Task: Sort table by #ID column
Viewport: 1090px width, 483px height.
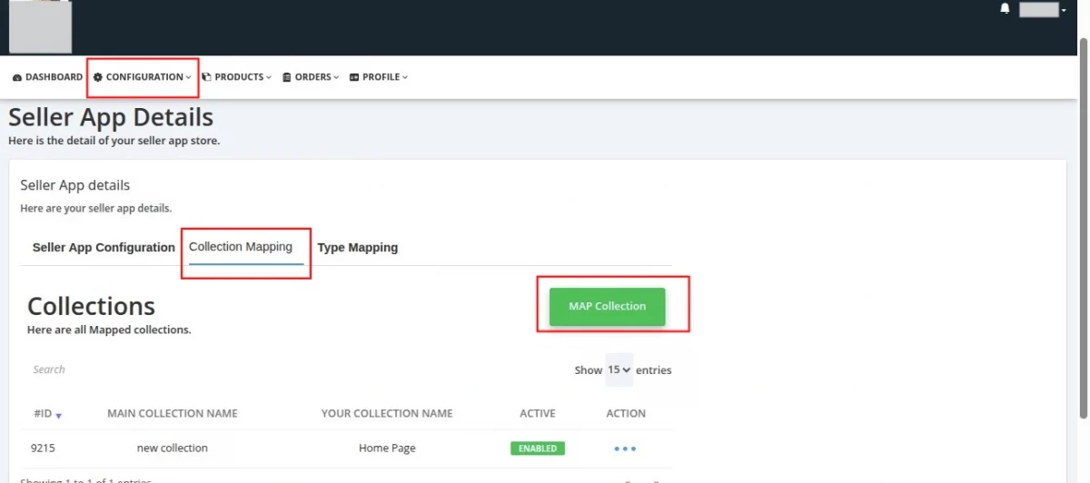Action: click(x=48, y=413)
